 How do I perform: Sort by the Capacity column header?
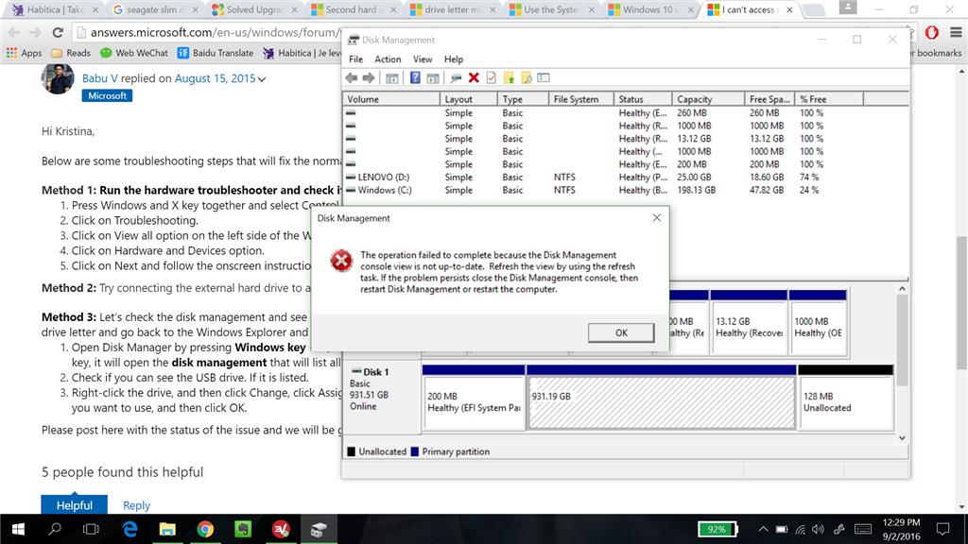(707, 99)
